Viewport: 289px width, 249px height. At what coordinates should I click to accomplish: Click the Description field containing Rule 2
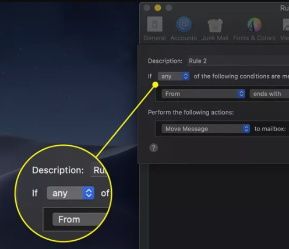(238, 61)
